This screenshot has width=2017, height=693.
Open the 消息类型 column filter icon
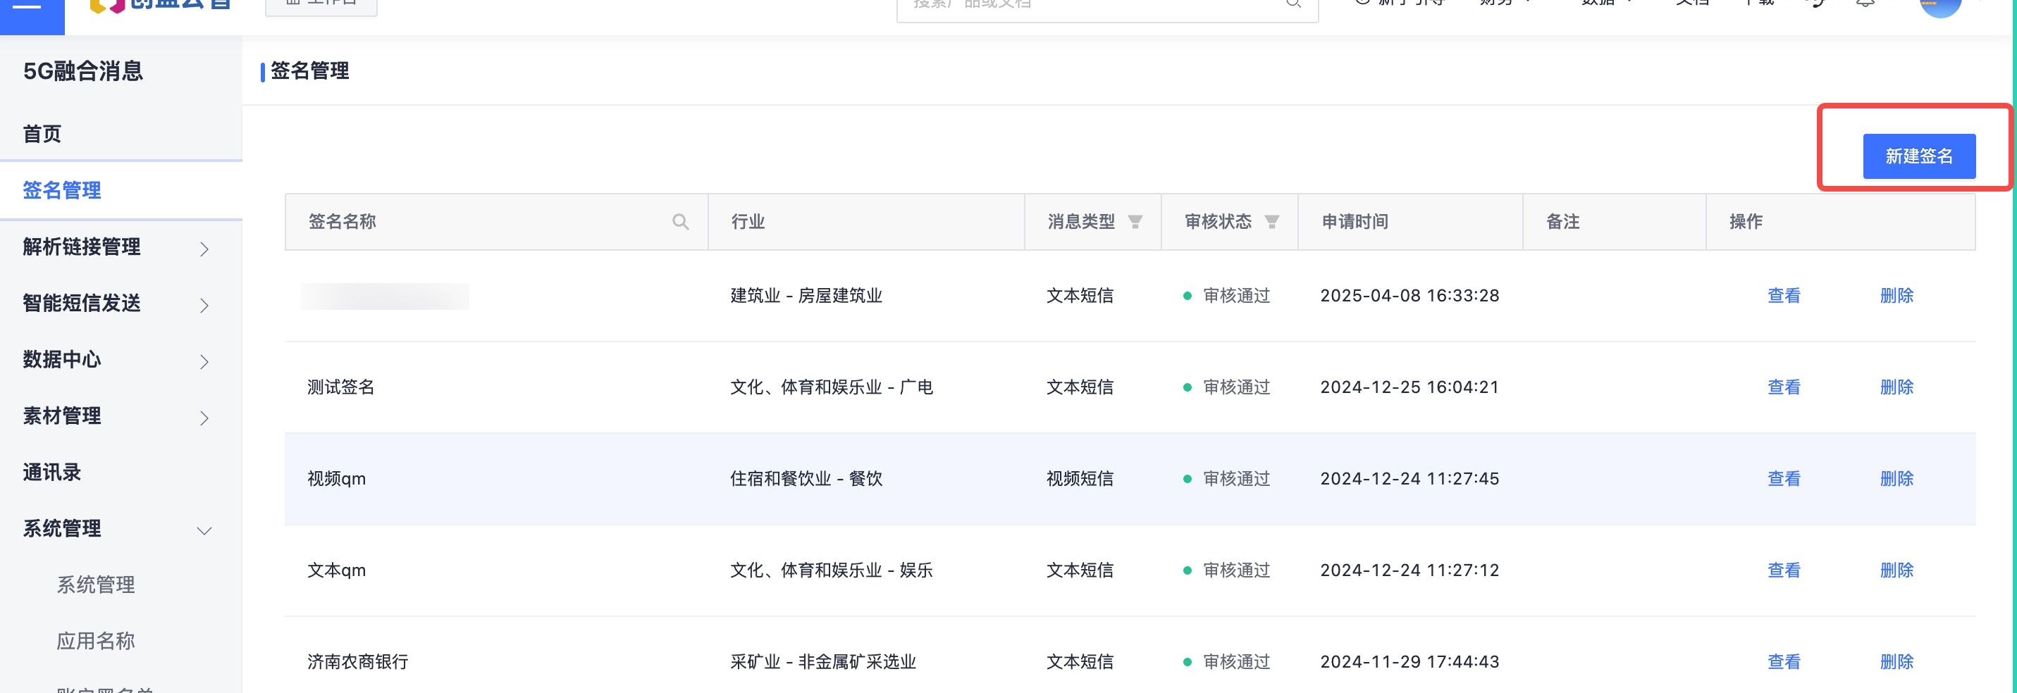(x=1135, y=222)
